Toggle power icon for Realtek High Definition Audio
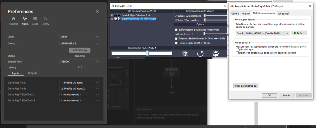 pos(115,15)
